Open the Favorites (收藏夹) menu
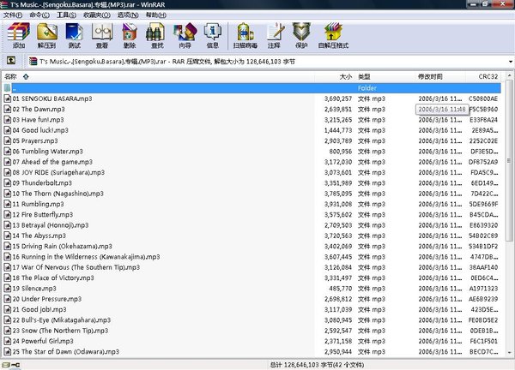This screenshot has height=370, width=515. click(97, 15)
